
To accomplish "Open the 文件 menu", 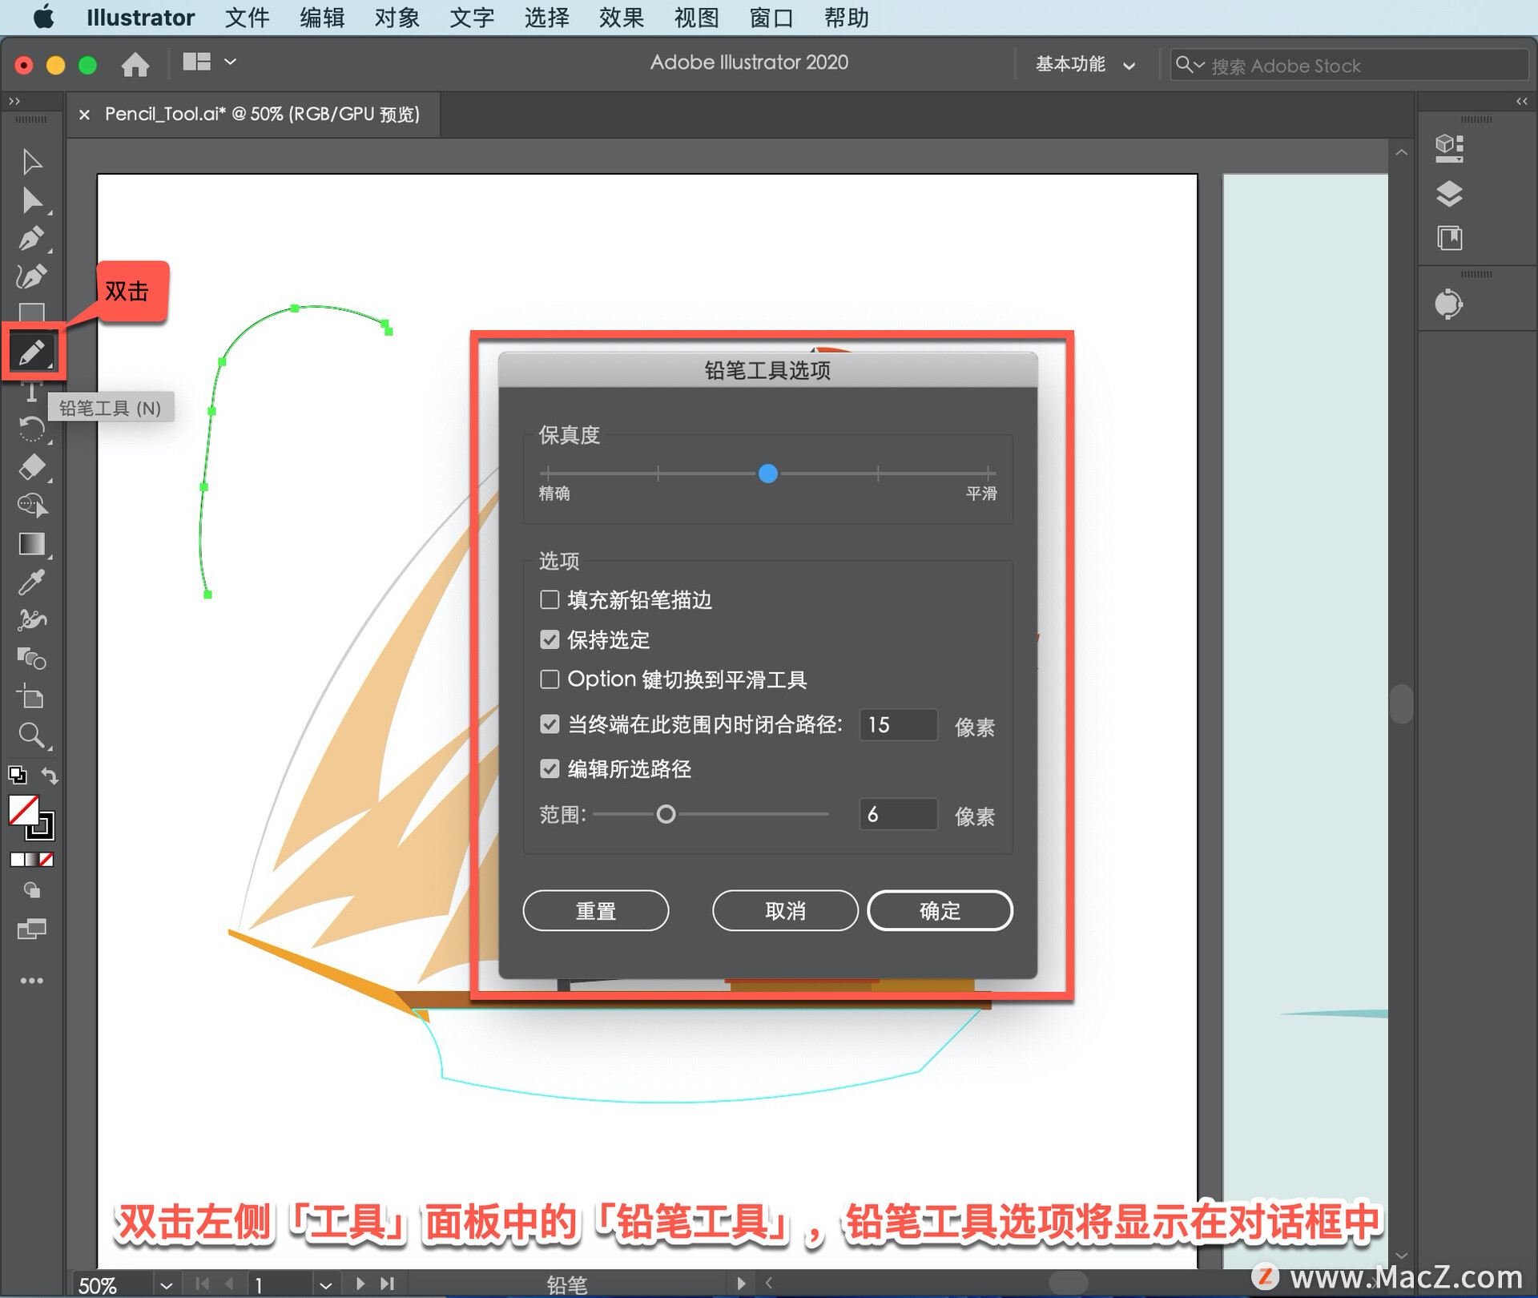I will click(x=247, y=18).
